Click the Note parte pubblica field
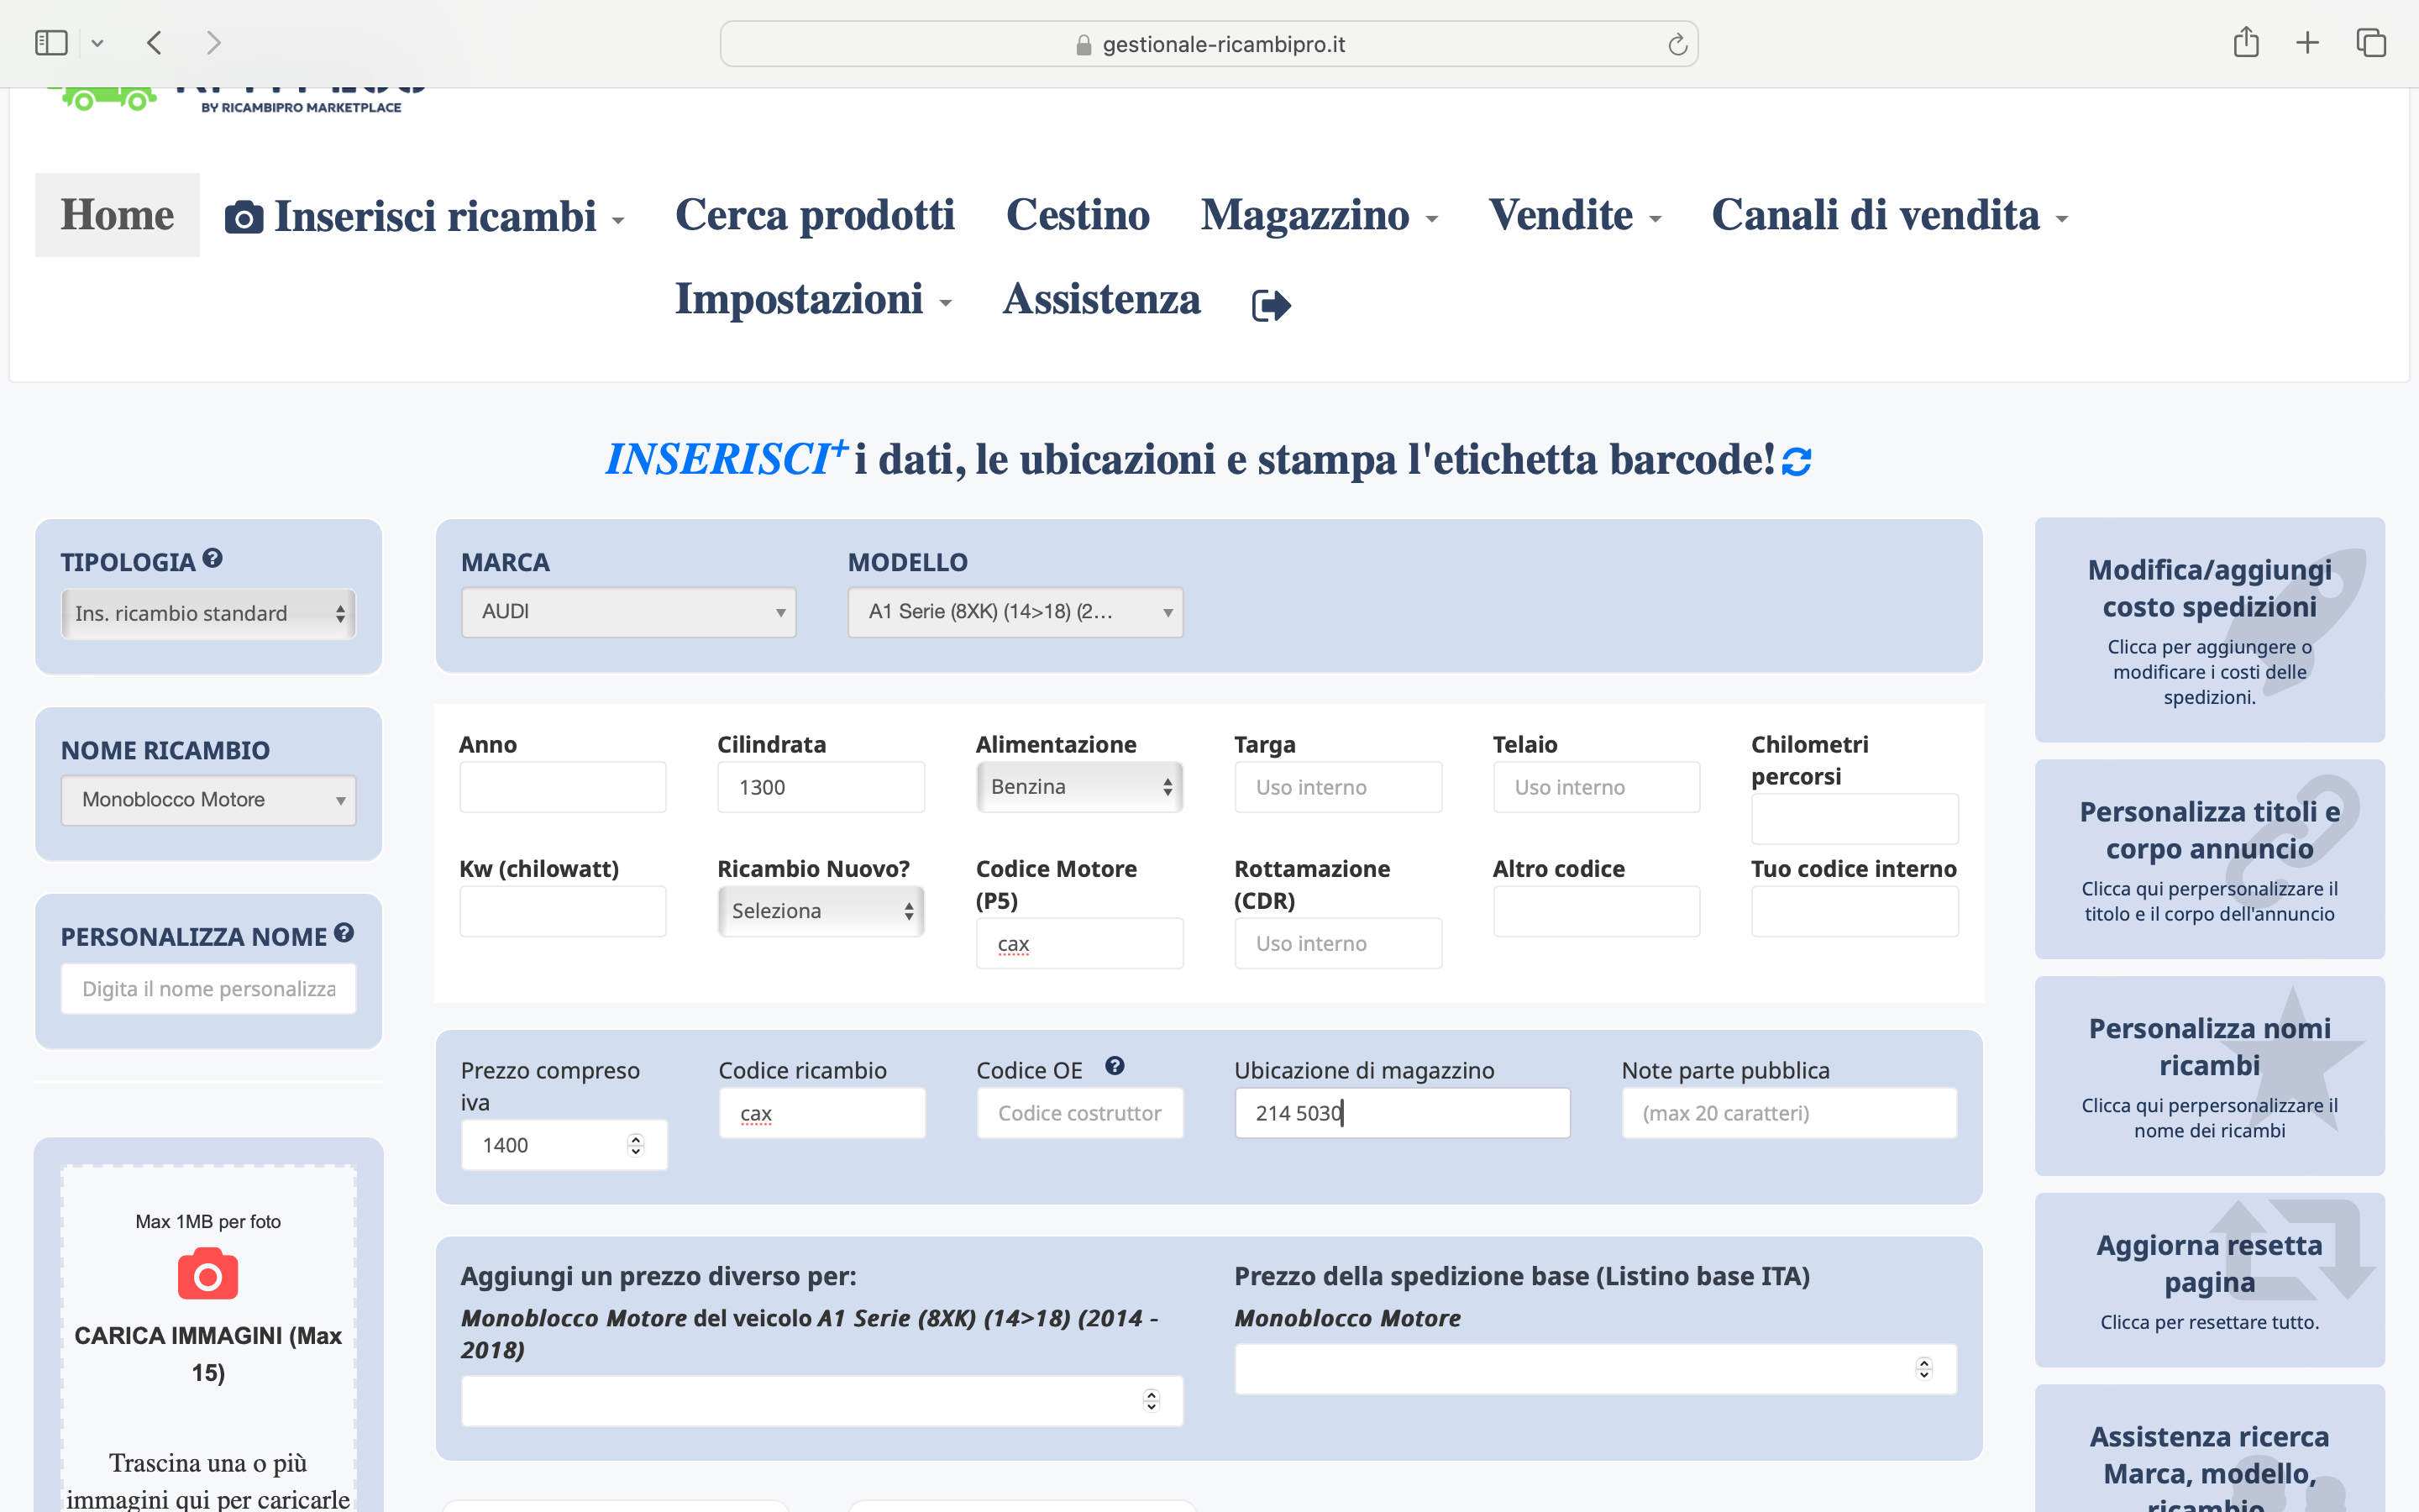This screenshot has width=2419, height=1512. [1789, 1113]
